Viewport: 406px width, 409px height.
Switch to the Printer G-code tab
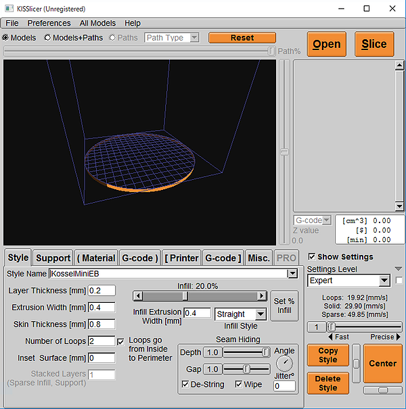tap(223, 258)
